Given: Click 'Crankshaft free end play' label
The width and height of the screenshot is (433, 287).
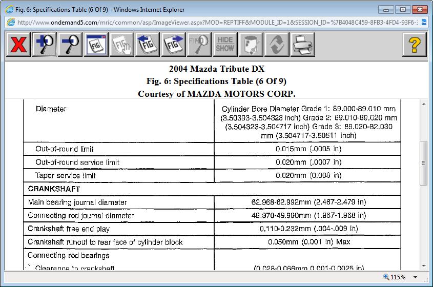Looking at the screenshot, I should click(x=69, y=229).
